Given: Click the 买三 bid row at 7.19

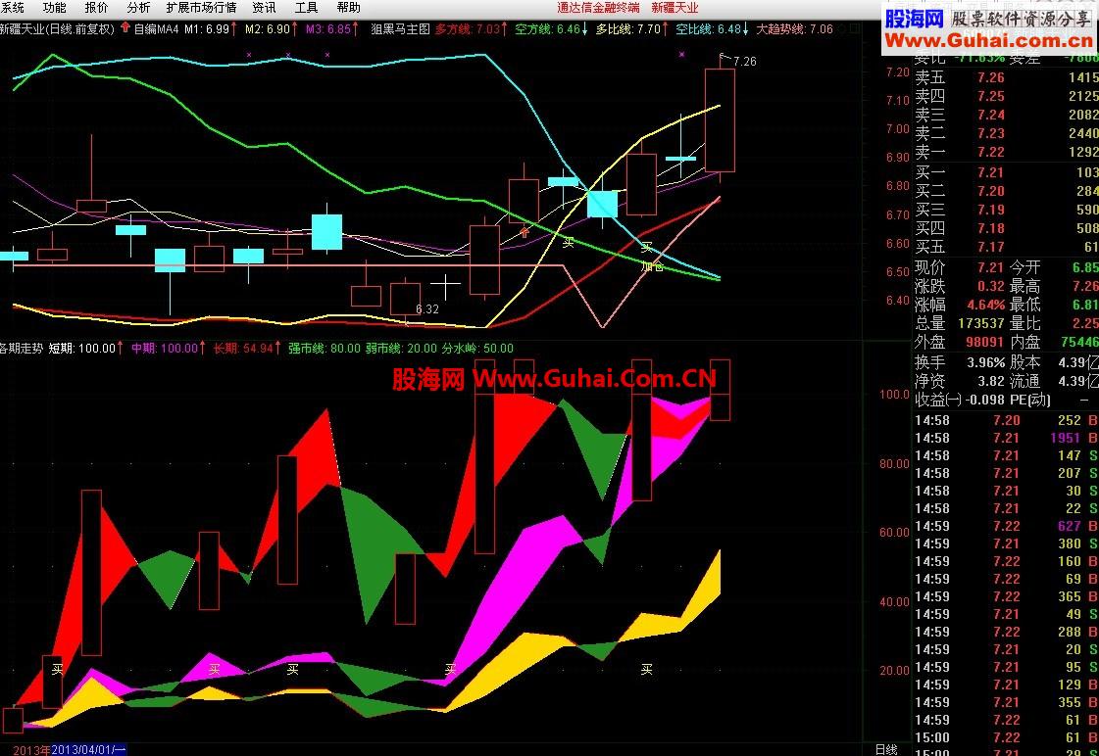Looking at the screenshot, I should coord(1005,210).
